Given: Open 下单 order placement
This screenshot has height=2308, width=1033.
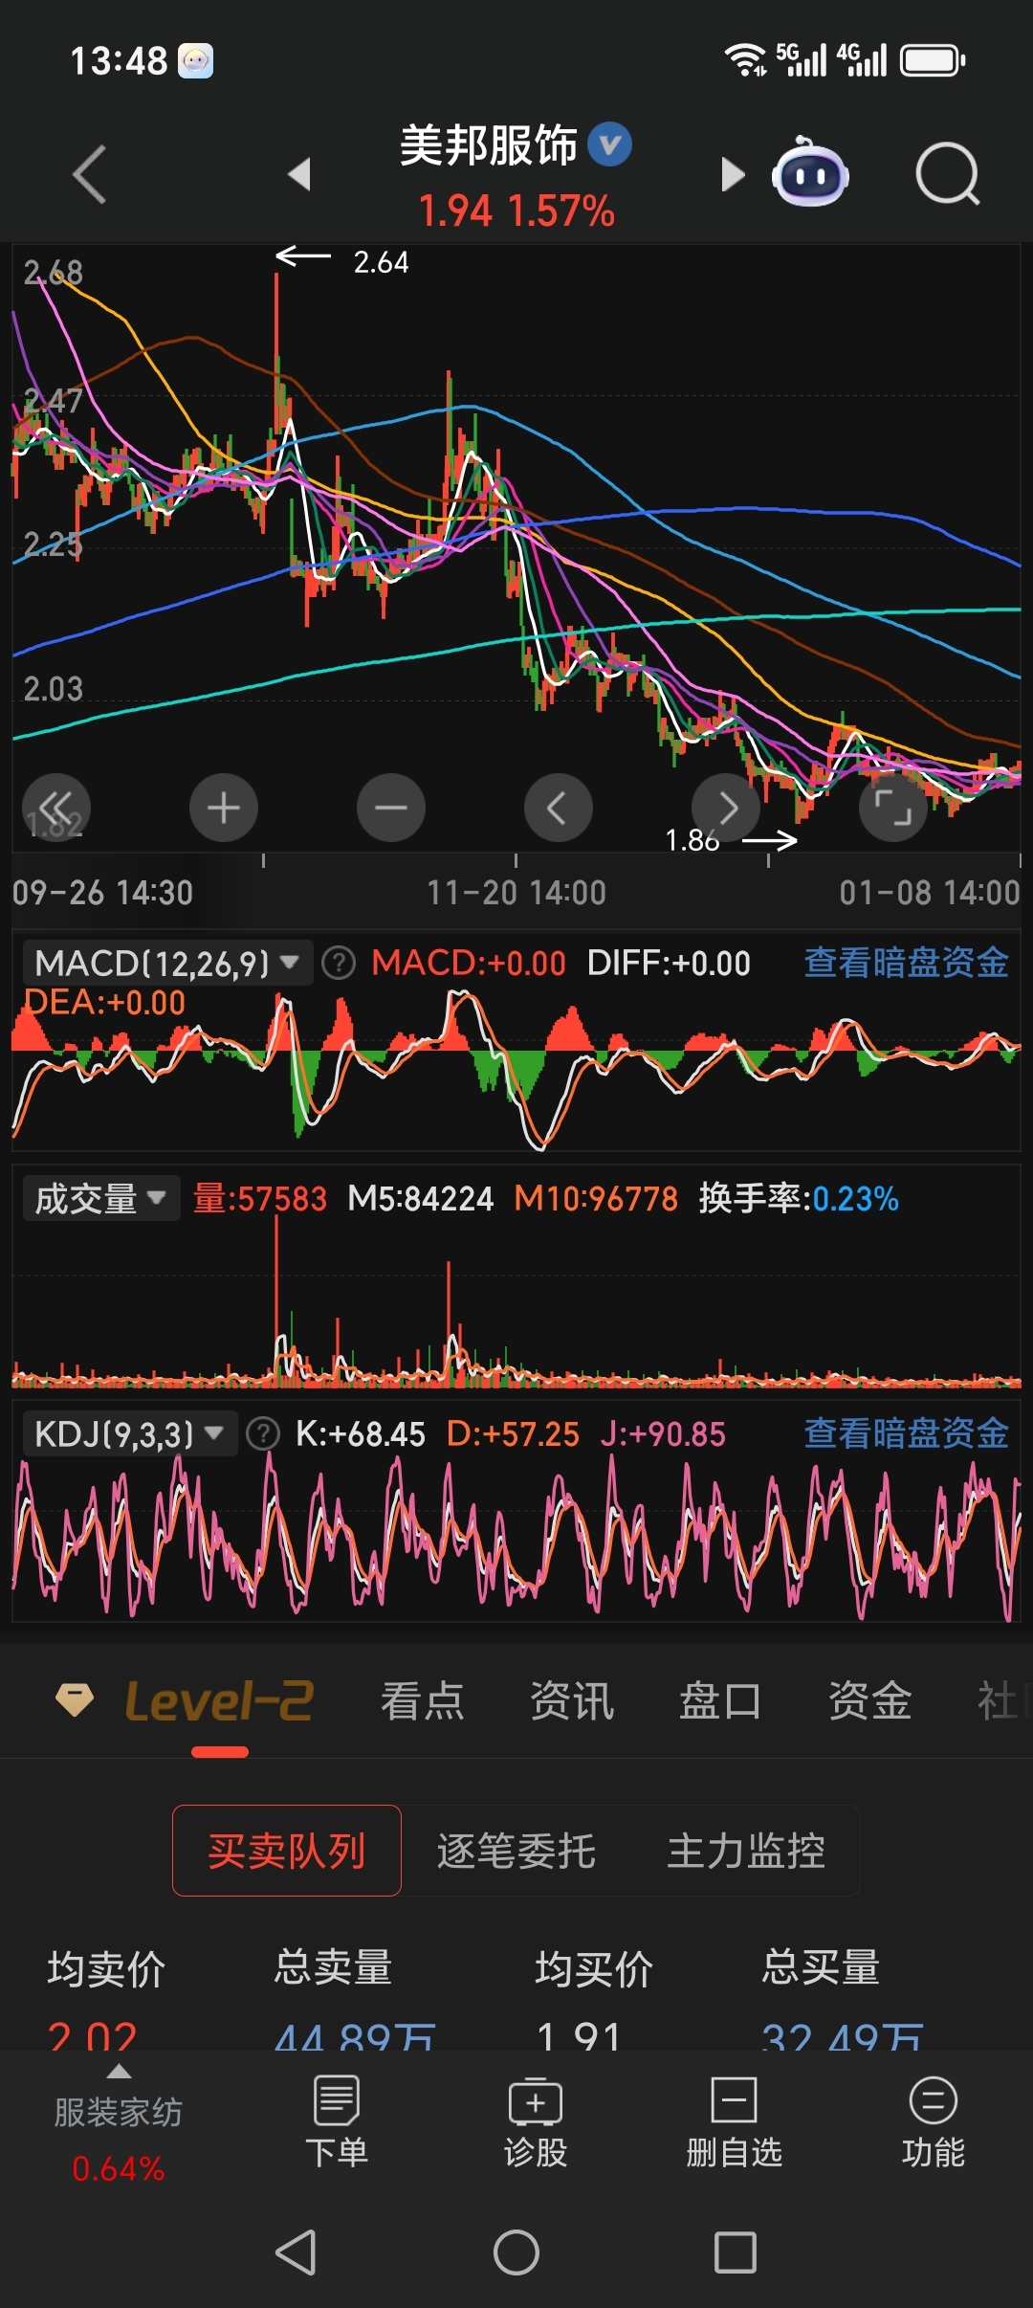Looking at the screenshot, I should pos(337,2122).
